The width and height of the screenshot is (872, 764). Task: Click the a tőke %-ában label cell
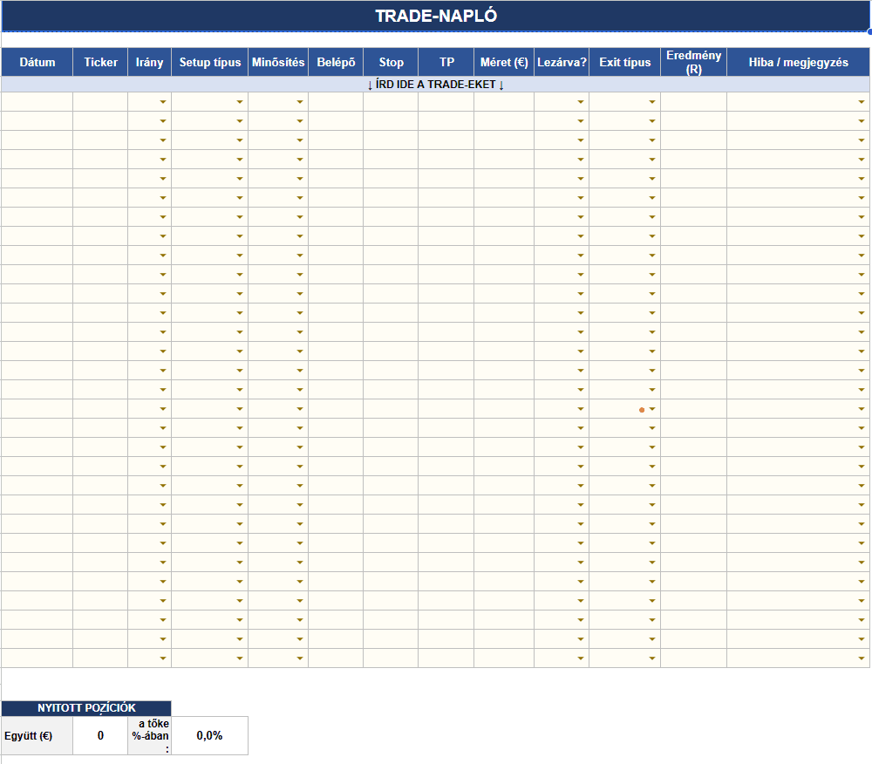(x=150, y=735)
